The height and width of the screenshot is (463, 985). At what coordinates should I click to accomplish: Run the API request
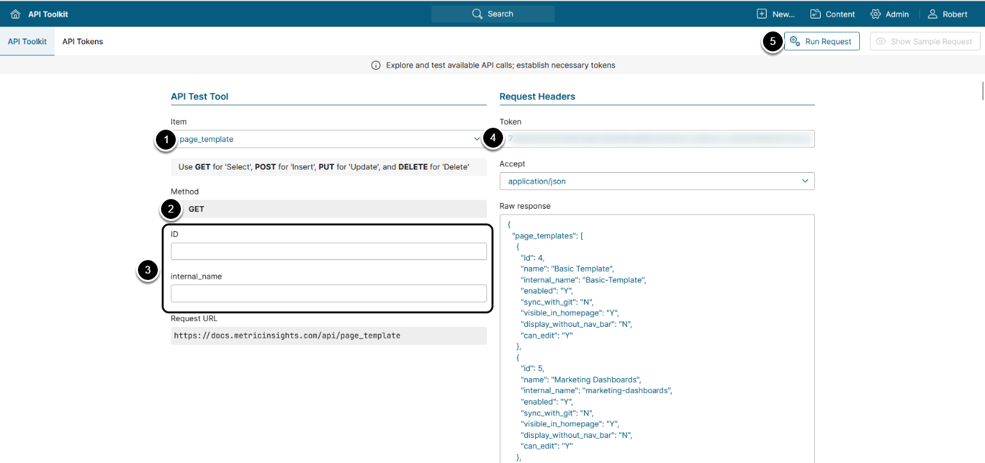[x=822, y=42]
